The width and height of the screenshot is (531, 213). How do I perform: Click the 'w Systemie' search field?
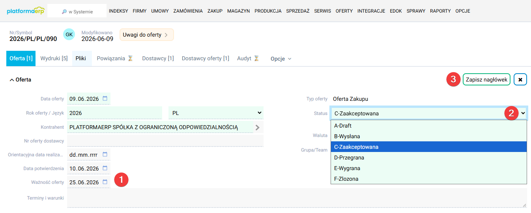(77, 11)
